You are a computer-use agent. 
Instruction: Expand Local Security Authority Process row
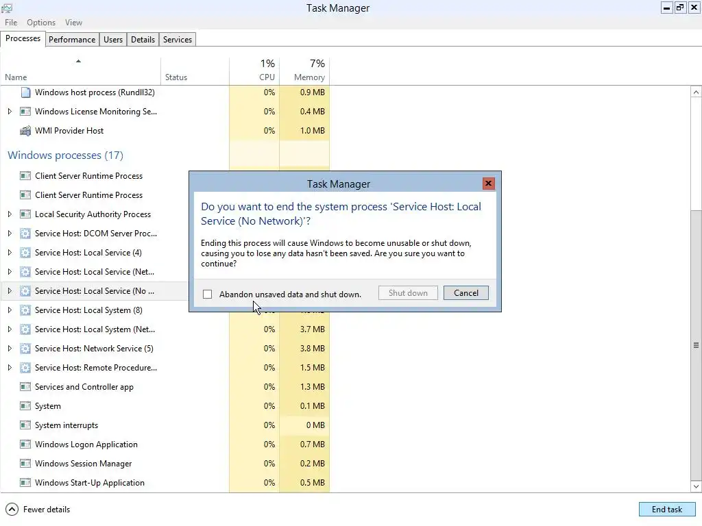[x=10, y=214]
